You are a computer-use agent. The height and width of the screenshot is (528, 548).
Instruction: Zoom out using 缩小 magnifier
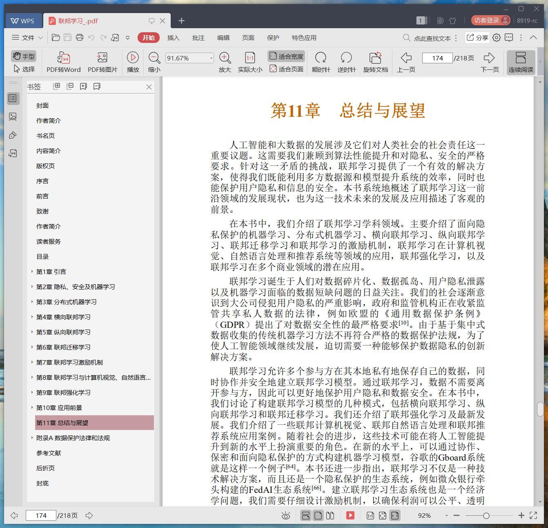point(154,62)
